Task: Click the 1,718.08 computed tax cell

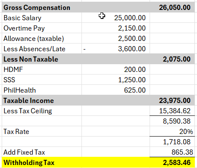Action: [172, 142]
